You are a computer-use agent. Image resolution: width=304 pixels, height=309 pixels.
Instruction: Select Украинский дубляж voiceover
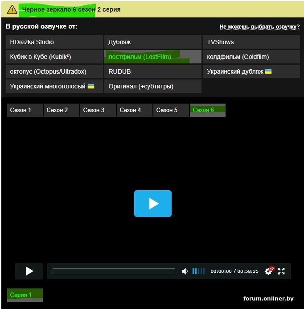(x=251, y=71)
